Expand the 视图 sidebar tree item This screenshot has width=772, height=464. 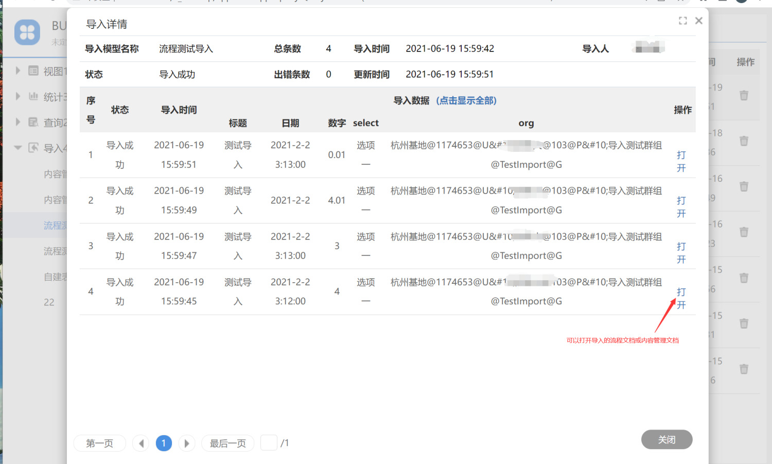tap(18, 71)
